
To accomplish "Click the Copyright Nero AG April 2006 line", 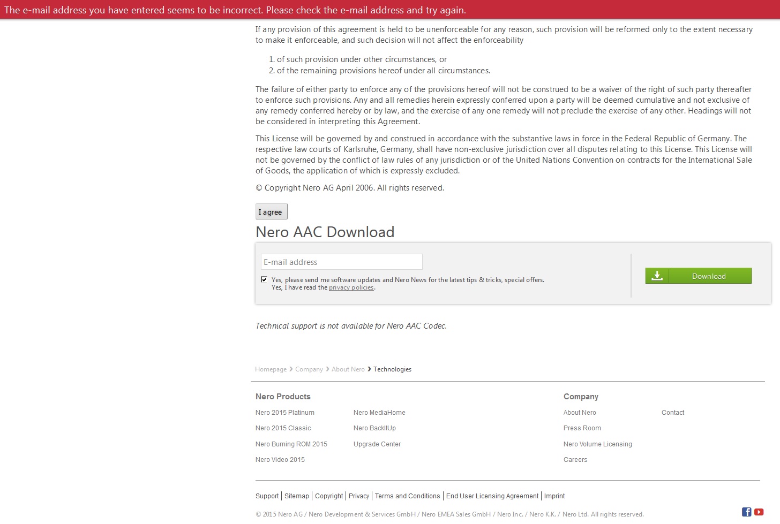I will pyautogui.click(x=350, y=188).
